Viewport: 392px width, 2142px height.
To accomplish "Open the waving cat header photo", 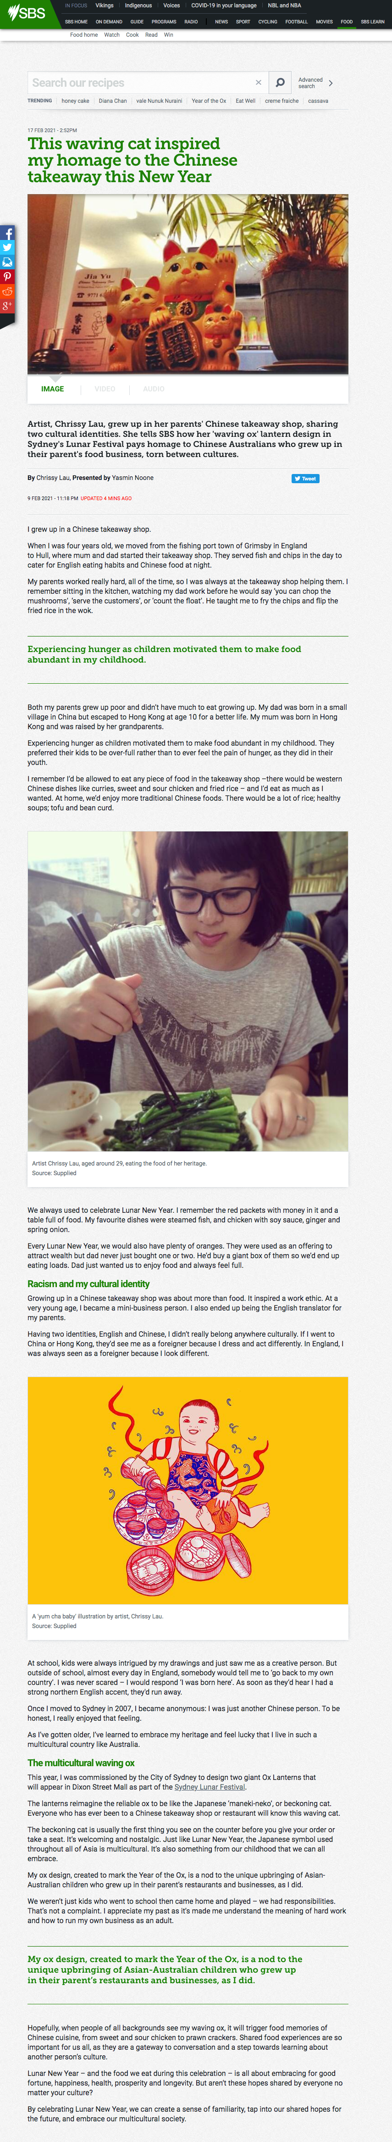I will point(188,284).
